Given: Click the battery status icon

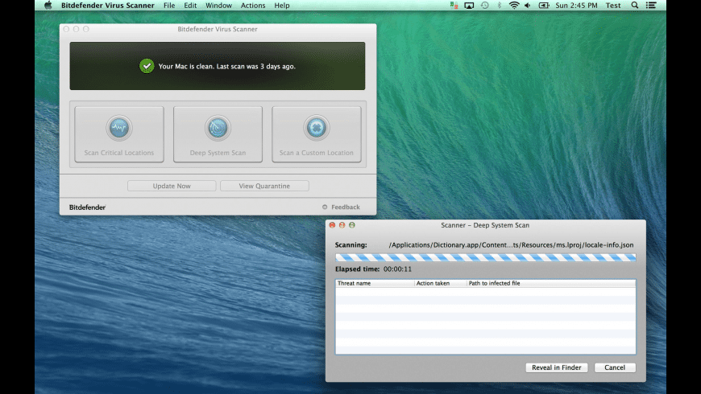Looking at the screenshot, I should tap(544, 6).
